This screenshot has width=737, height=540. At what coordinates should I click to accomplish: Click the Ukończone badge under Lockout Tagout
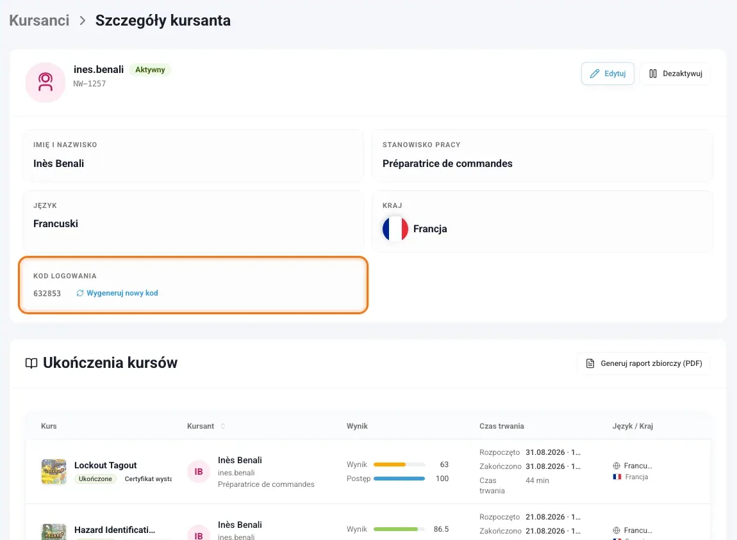tap(95, 479)
